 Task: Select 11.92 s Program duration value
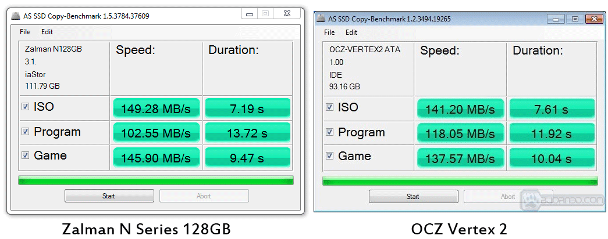[552, 133]
